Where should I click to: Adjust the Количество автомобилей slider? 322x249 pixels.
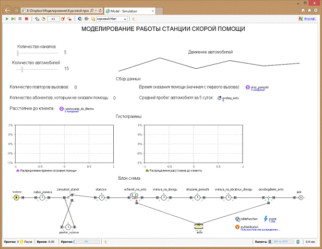coord(21,68)
